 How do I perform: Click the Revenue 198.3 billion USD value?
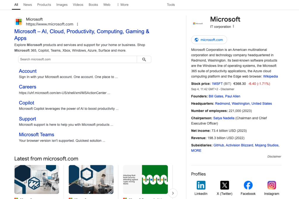pos(226,138)
